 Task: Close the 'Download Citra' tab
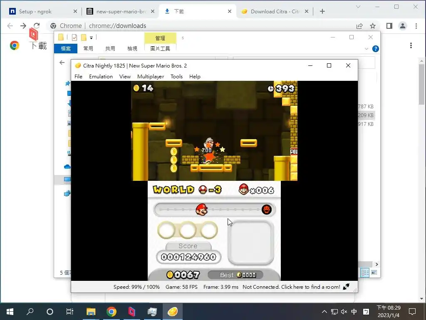pyautogui.click(x=307, y=11)
